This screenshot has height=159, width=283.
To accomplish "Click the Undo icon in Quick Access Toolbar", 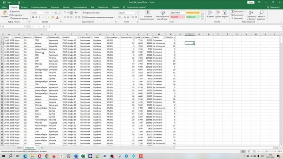I will [8, 2].
